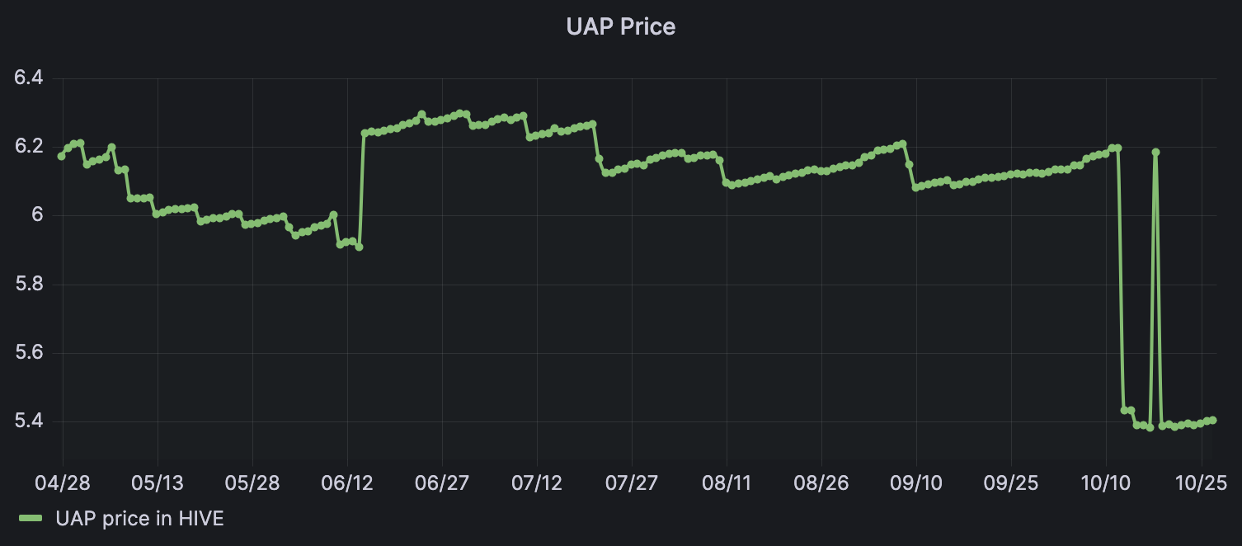Click the 07/12 x-axis date label
1242x546 pixels.
click(537, 481)
